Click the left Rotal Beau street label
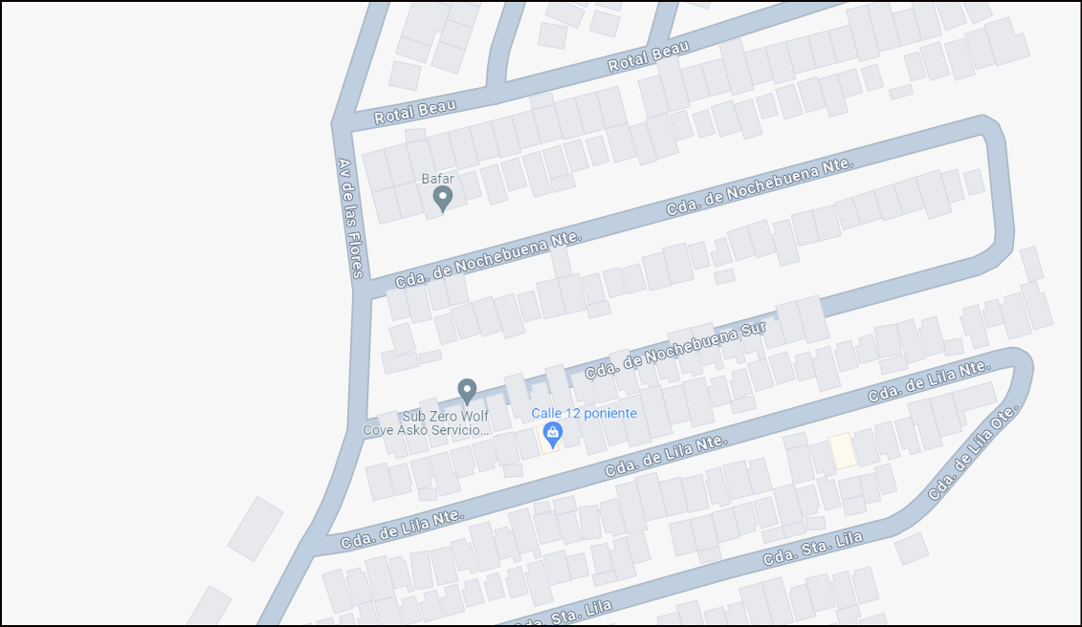 (415, 112)
